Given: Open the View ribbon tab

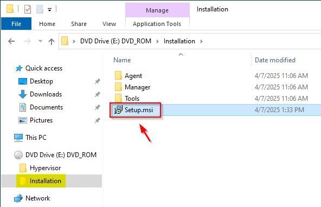Looking at the screenshot, I should tap(109, 24).
